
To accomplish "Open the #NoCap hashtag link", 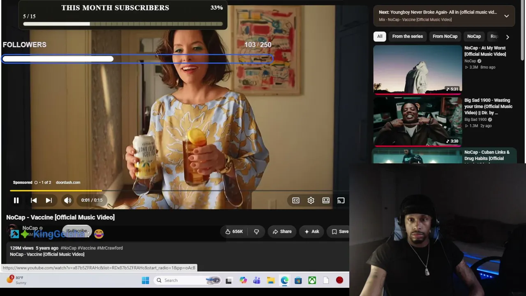I will pos(69,248).
